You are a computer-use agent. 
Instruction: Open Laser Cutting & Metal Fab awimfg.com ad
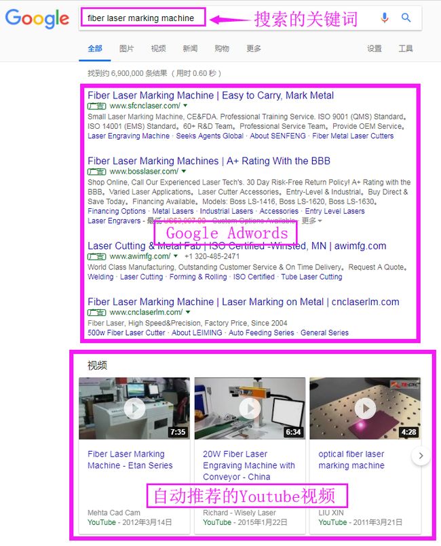(x=237, y=246)
